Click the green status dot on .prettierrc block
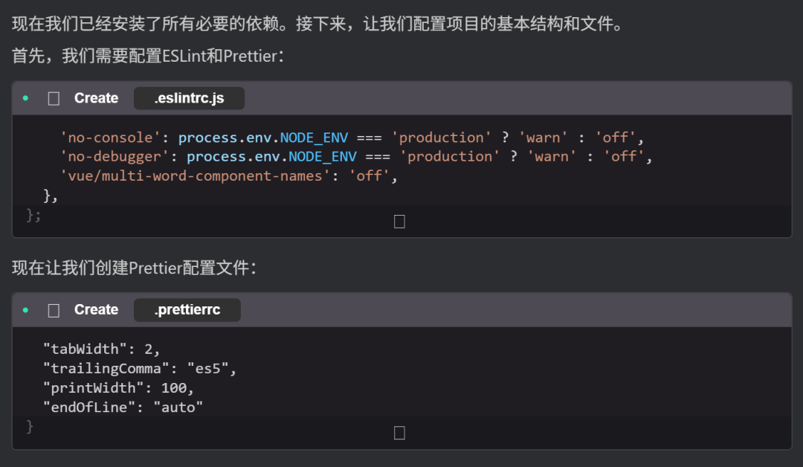This screenshot has height=467, width=803. [25, 310]
